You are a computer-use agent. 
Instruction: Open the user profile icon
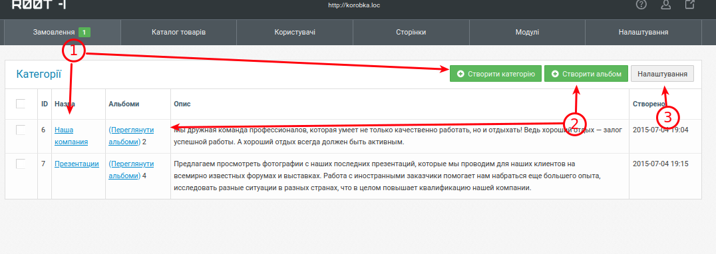666,5
